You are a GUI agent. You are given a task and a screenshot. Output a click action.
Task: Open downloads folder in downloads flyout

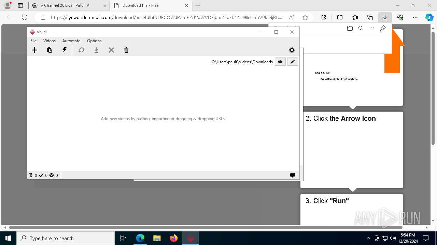point(350,28)
